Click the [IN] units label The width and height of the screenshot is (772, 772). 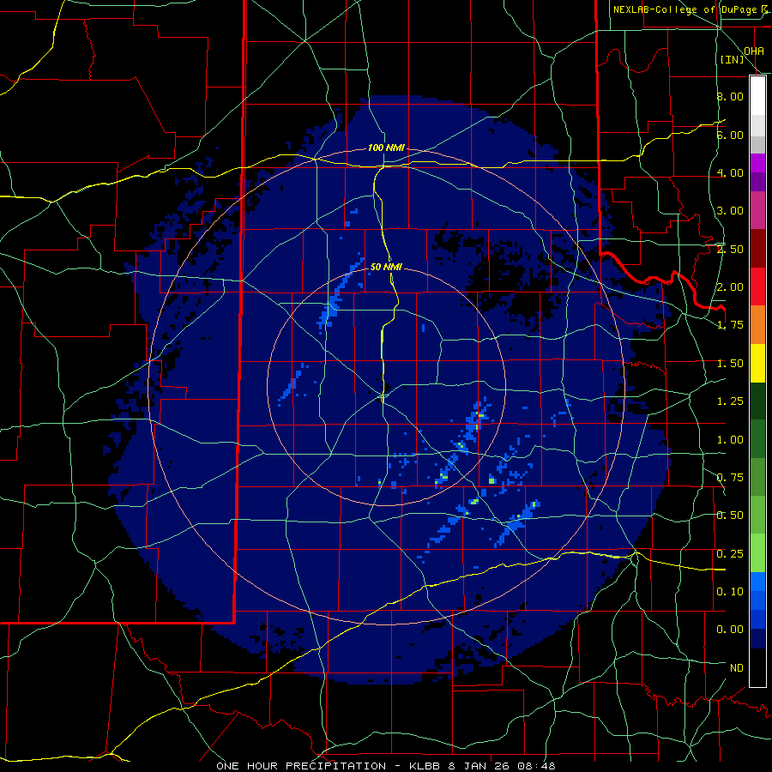733,59
